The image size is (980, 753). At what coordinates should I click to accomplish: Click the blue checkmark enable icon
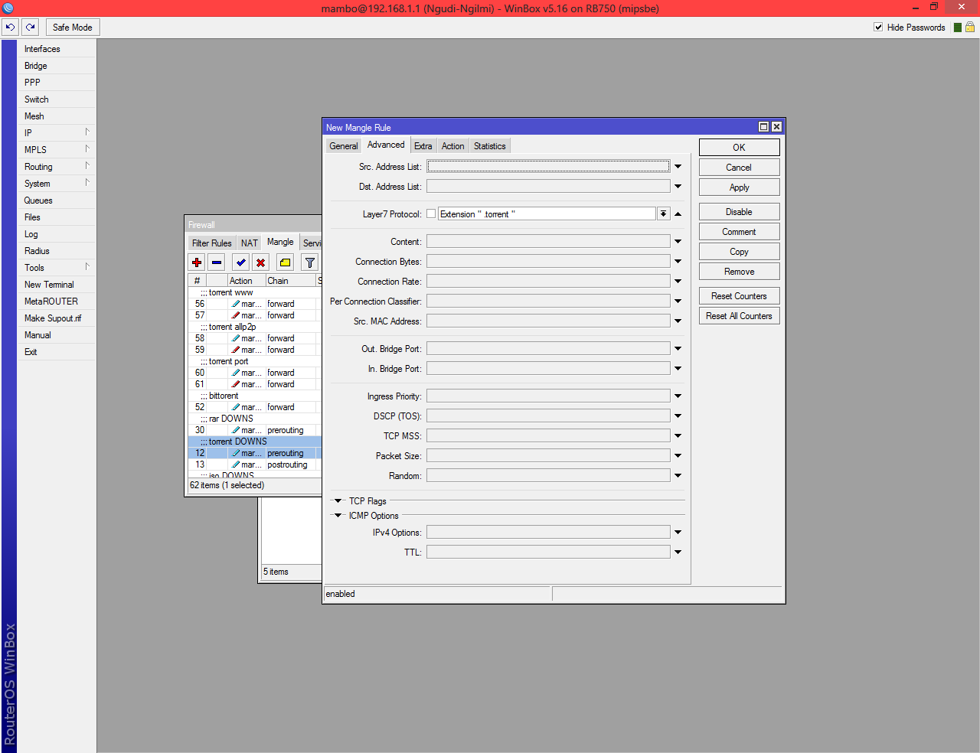[241, 262]
